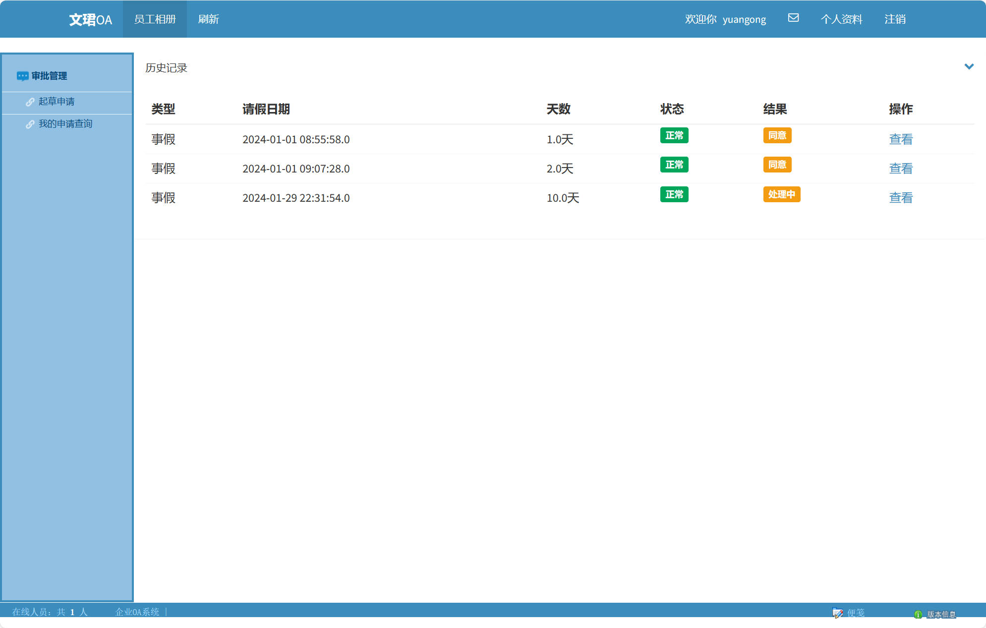This screenshot has height=628, width=986.
Task: Open 个人资料 in the header
Action: (841, 19)
